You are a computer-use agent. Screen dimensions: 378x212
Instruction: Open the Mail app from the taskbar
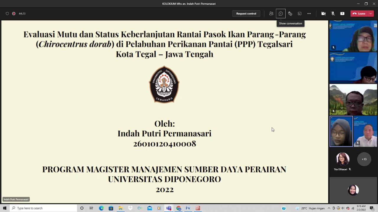coord(149,208)
